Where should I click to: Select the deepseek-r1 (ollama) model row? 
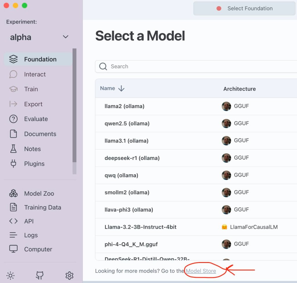[x=132, y=158]
